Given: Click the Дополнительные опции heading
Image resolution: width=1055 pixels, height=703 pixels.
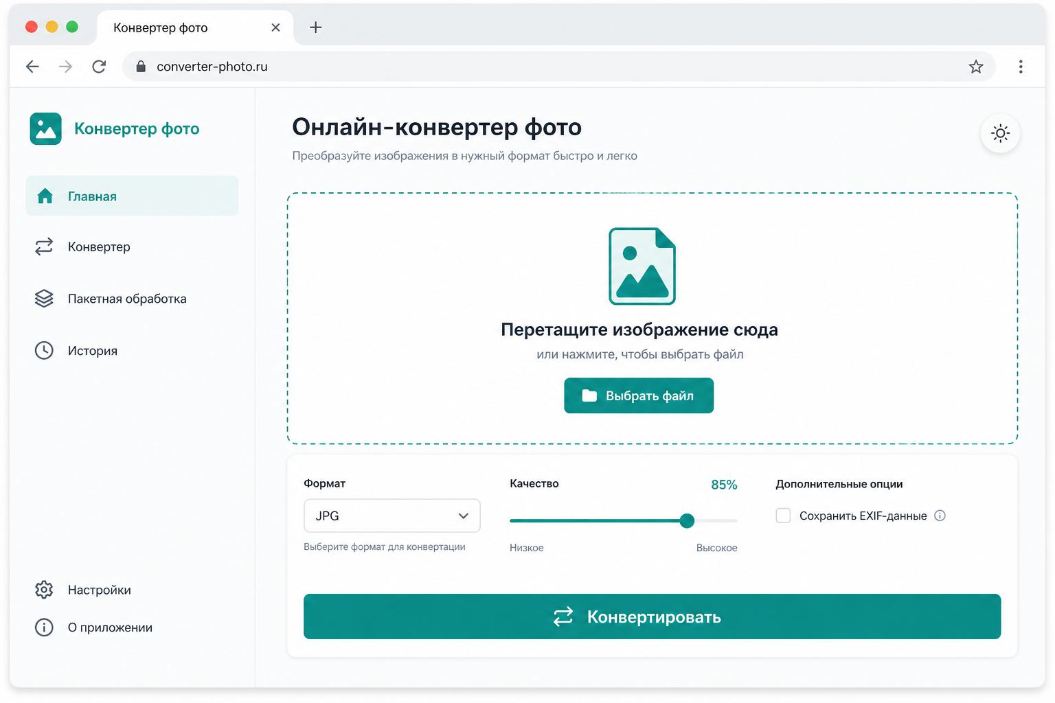Looking at the screenshot, I should 839,484.
